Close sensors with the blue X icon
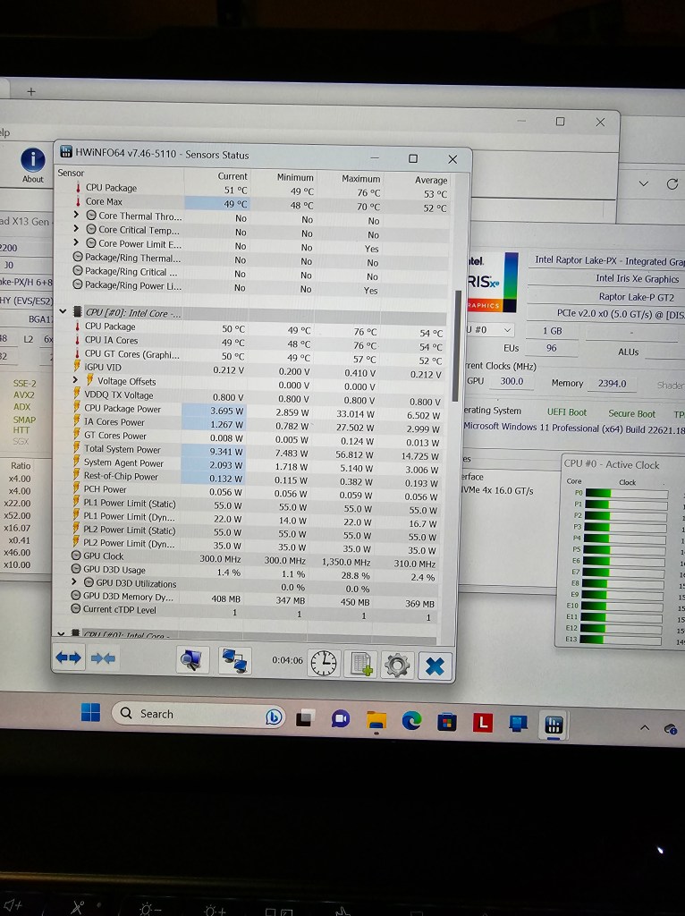The image size is (685, 916). pyautogui.click(x=435, y=666)
